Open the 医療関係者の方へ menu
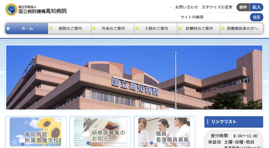This screenshot has width=269, height=148. [x=242, y=29]
